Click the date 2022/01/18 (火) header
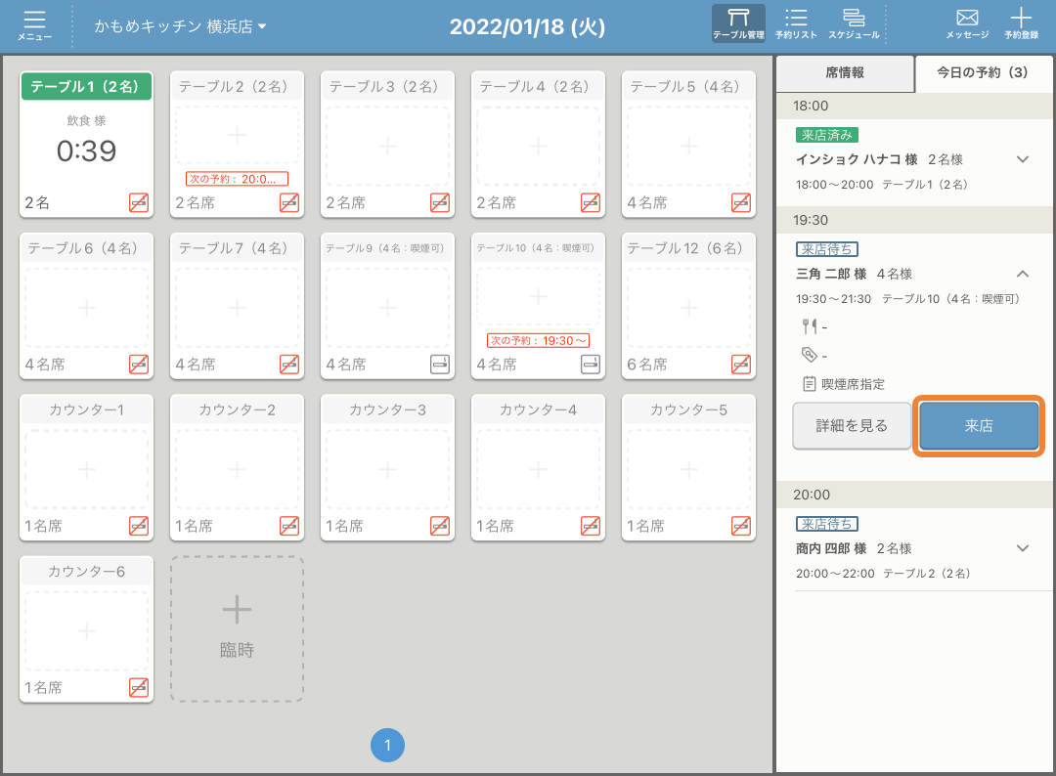This screenshot has width=1056, height=776. tap(527, 27)
